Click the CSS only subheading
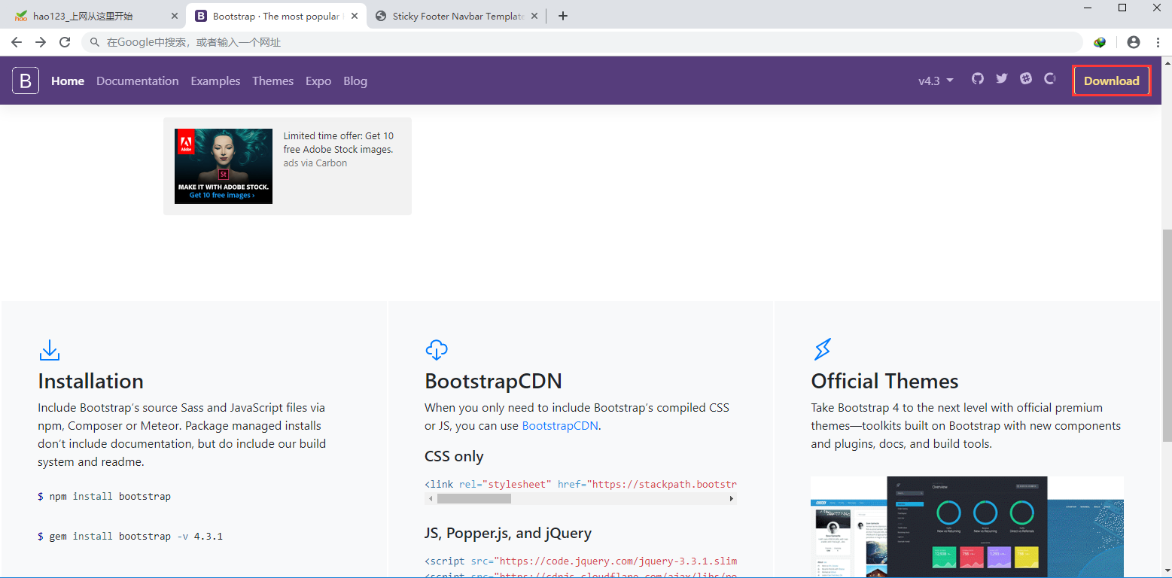This screenshot has width=1172, height=578. pyautogui.click(x=454, y=456)
